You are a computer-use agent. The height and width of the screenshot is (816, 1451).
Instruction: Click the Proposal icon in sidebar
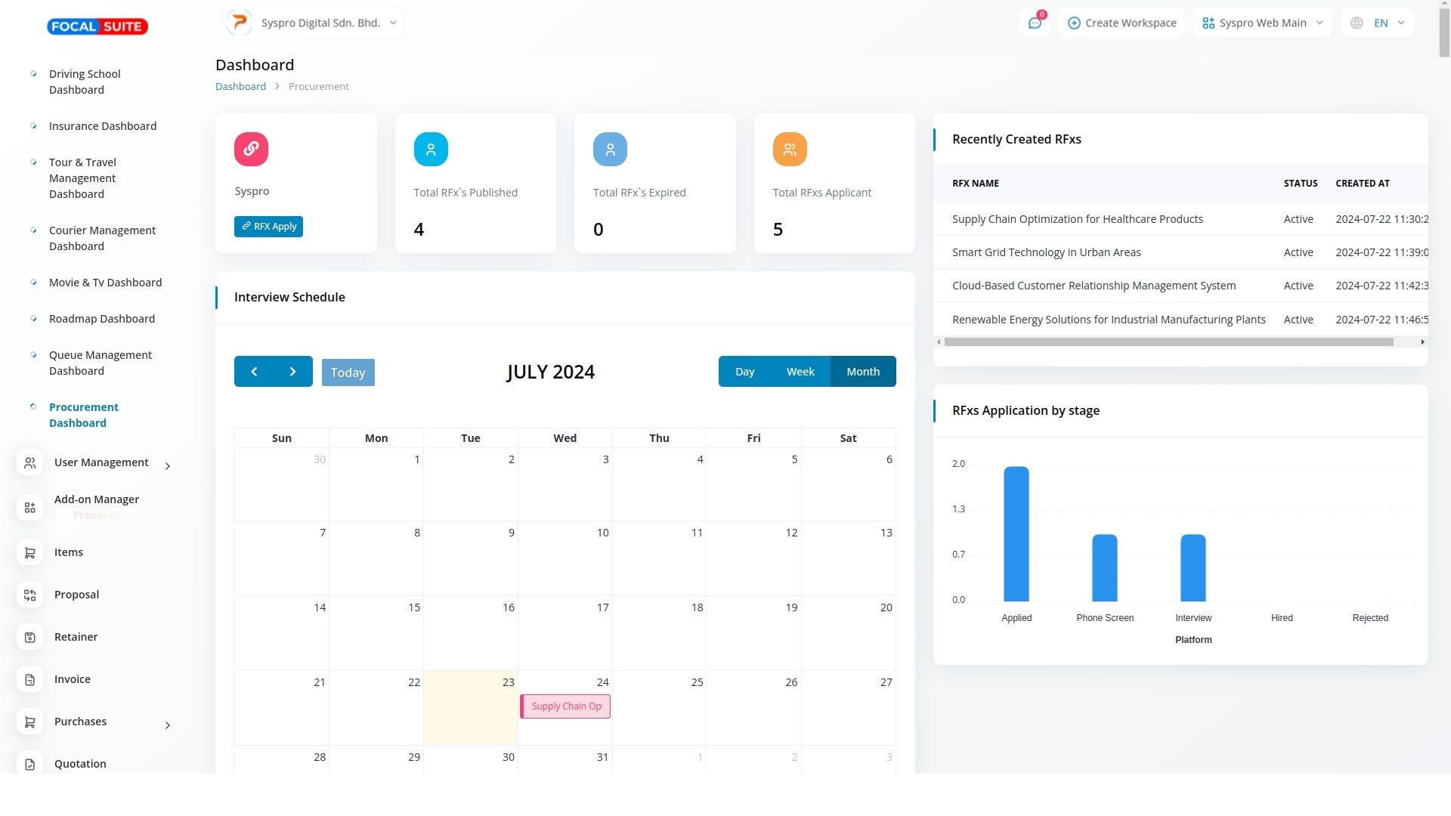click(30, 595)
